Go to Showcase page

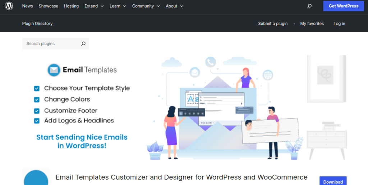49,6
